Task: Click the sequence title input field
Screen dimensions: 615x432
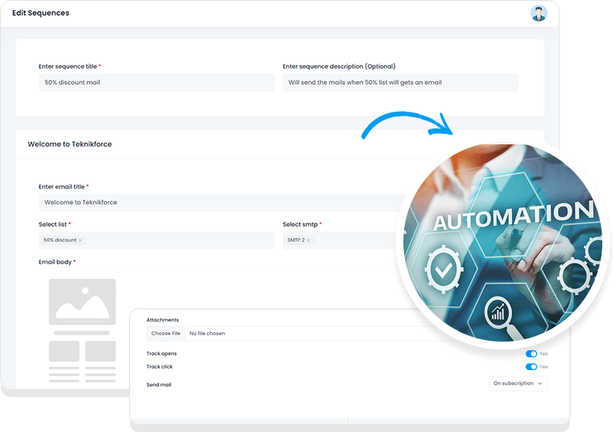Action: (156, 82)
